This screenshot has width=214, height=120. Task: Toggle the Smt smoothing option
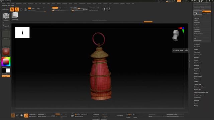[206, 11]
